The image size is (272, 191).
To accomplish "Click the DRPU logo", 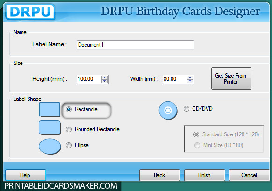I will [30, 12].
